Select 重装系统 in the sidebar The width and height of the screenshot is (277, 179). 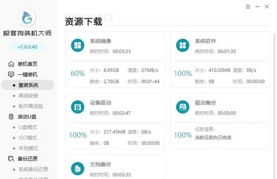coord(28,85)
